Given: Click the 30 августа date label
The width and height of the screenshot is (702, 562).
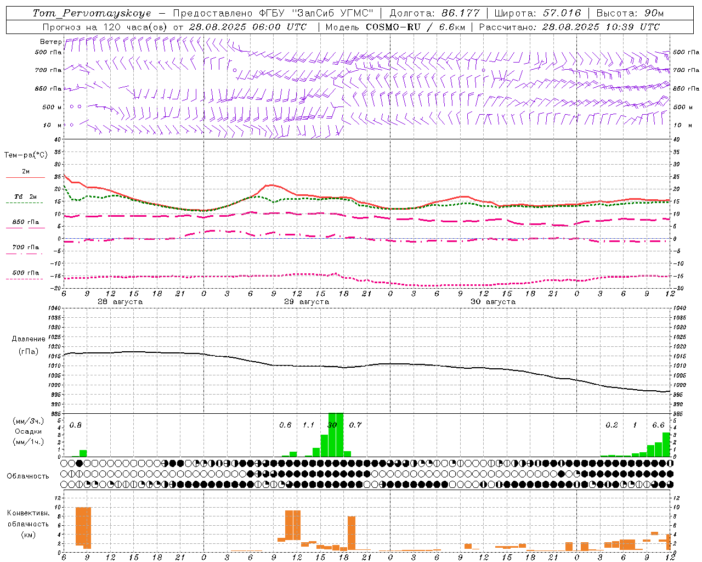Looking at the screenshot, I should coord(493,302).
